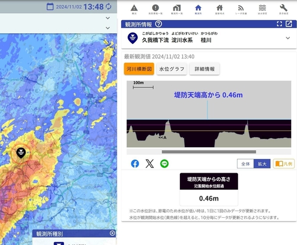The height and width of the screenshot is (245, 297).
Task: Expand the first collapsed row above map
Action: [x=108, y=18]
